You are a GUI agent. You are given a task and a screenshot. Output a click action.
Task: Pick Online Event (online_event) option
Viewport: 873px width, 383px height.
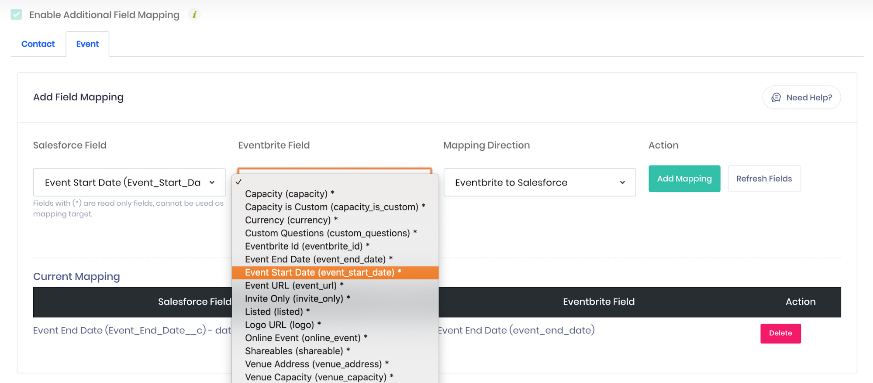click(335, 338)
